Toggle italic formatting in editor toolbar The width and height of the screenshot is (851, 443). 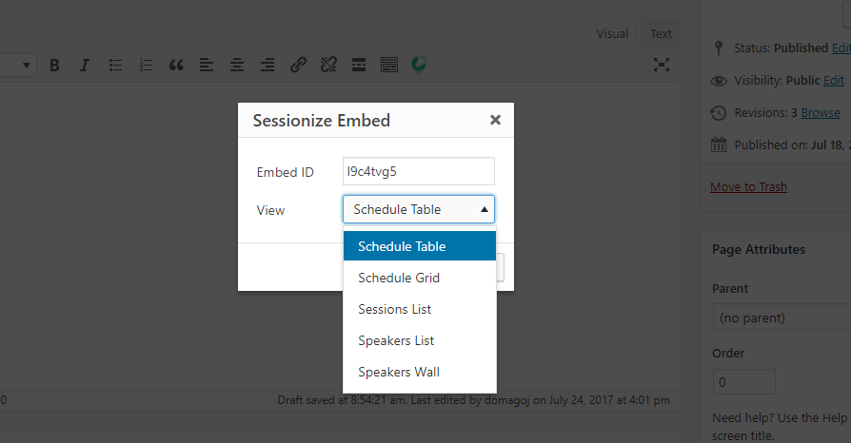click(x=84, y=66)
